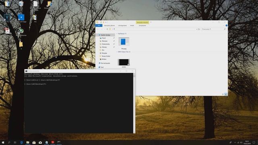Open the Windows Start button
The width and height of the screenshot is (258, 145).
3,142
